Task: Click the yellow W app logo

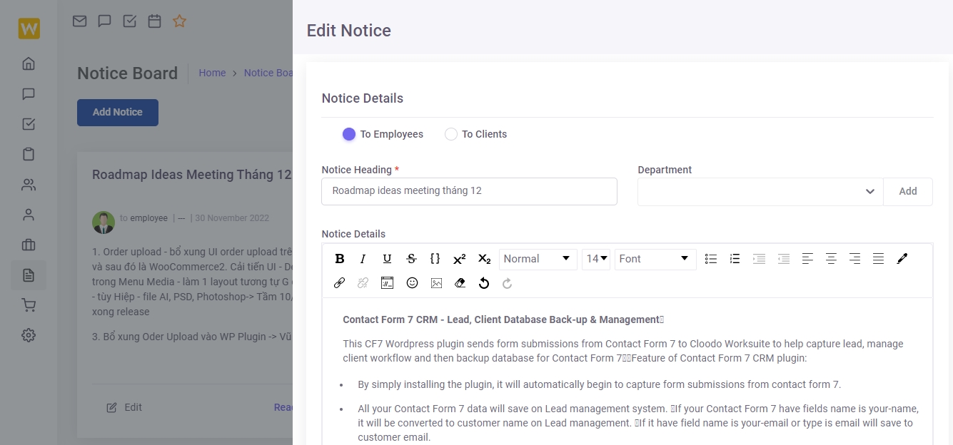Action: (x=29, y=29)
